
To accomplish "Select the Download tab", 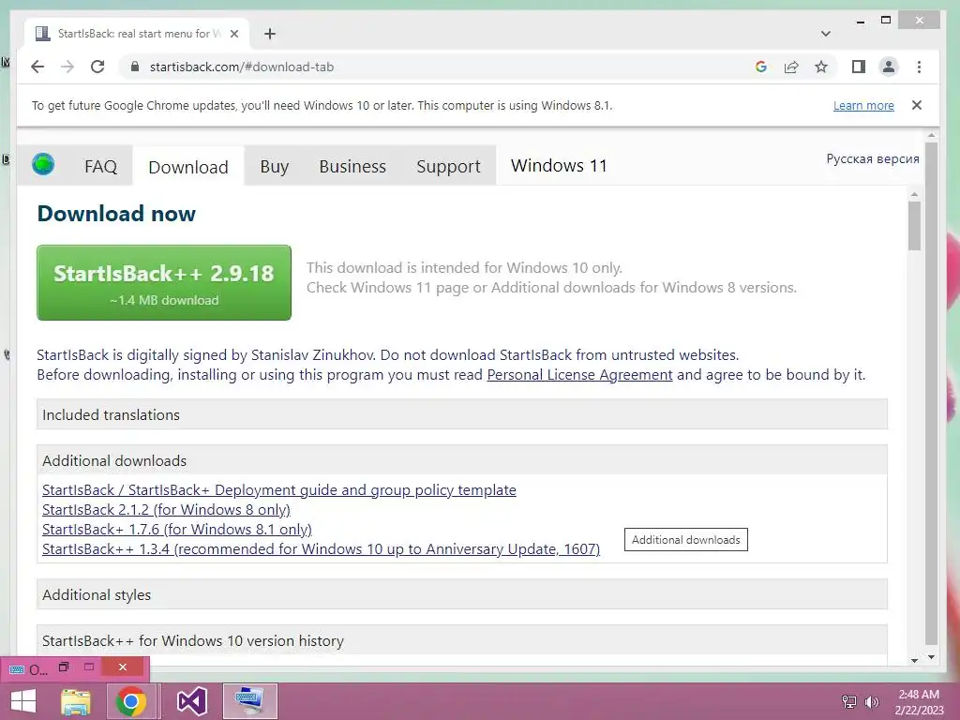I will point(187,167).
